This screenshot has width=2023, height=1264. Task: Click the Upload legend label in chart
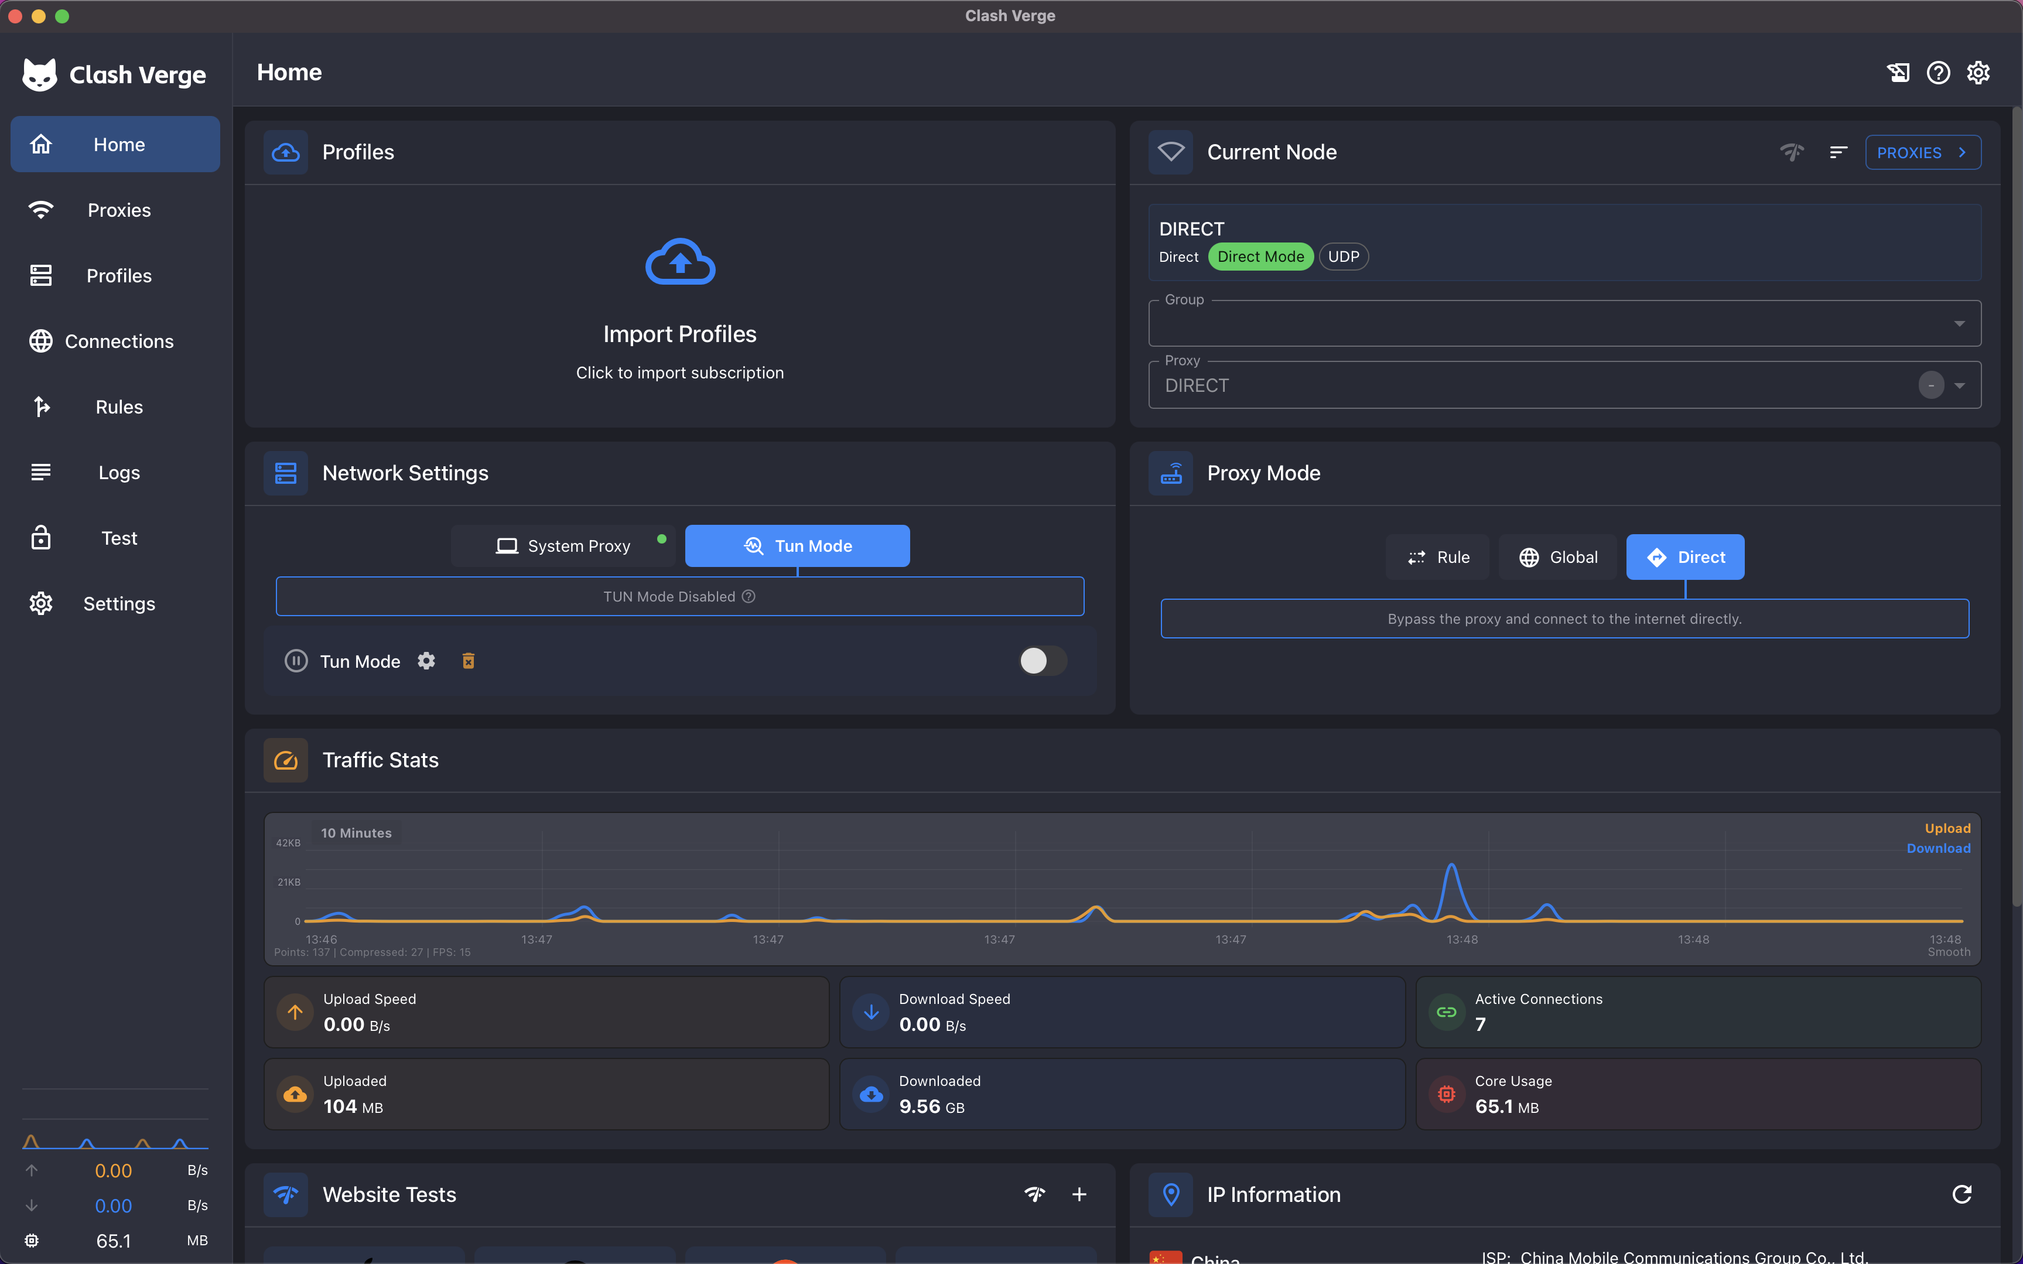point(1948,828)
